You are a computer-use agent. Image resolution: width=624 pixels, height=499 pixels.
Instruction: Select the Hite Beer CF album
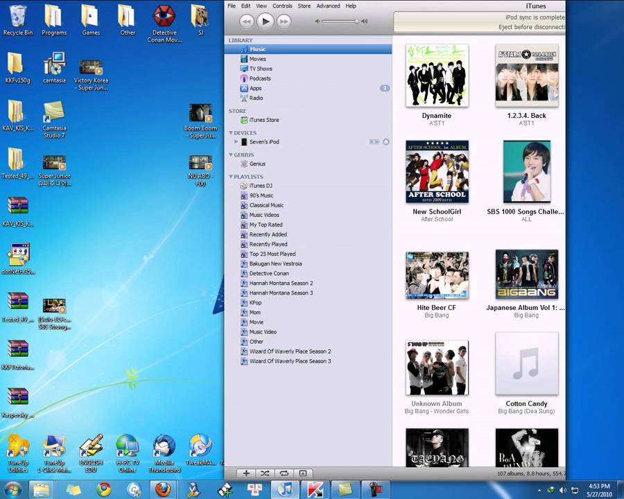click(437, 275)
